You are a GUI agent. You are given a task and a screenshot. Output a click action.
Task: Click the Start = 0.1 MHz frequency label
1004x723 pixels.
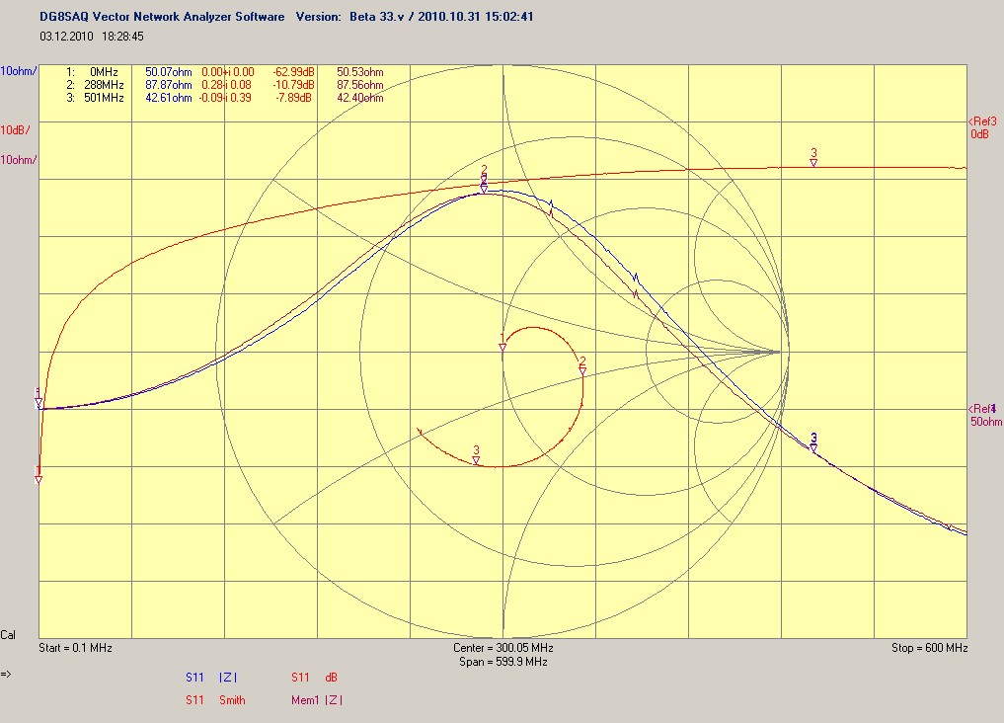76,648
